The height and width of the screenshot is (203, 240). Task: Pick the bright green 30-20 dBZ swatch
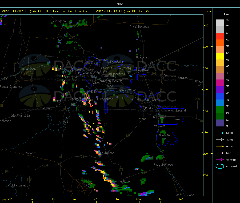coord(220,109)
